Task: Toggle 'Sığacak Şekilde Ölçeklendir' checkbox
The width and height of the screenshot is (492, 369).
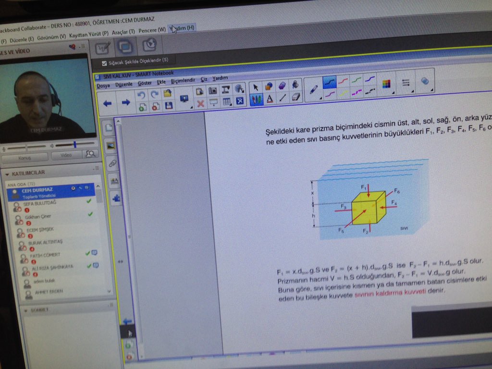Action: pyautogui.click(x=104, y=63)
